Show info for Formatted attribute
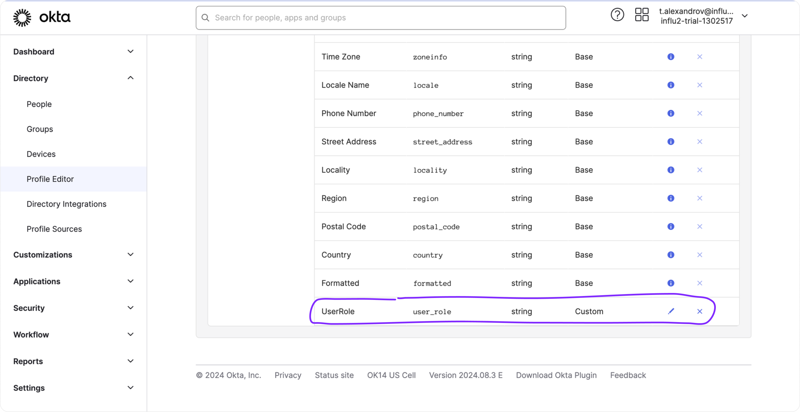The image size is (800, 412). point(671,283)
